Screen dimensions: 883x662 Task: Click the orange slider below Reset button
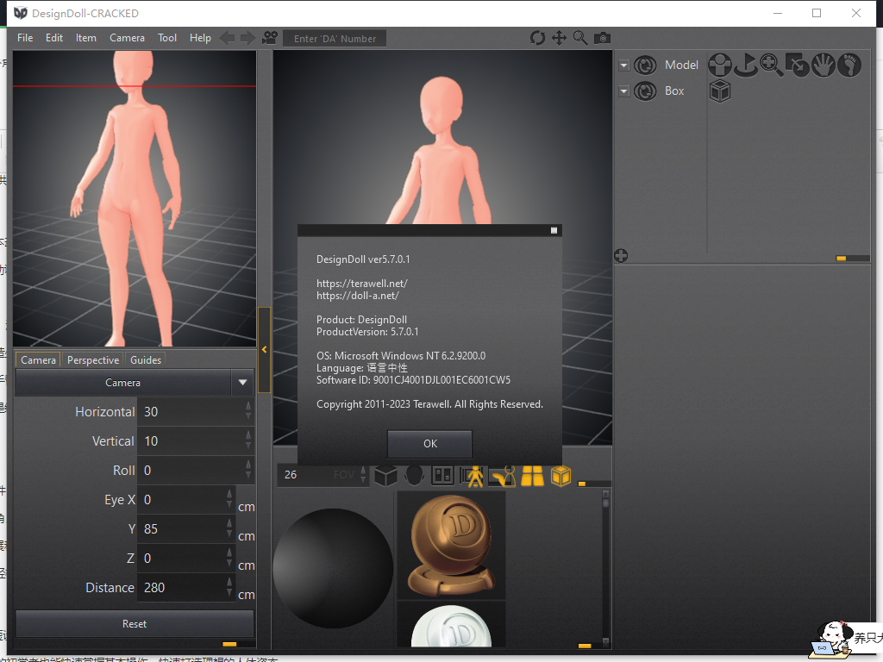[x=229, y=644]
